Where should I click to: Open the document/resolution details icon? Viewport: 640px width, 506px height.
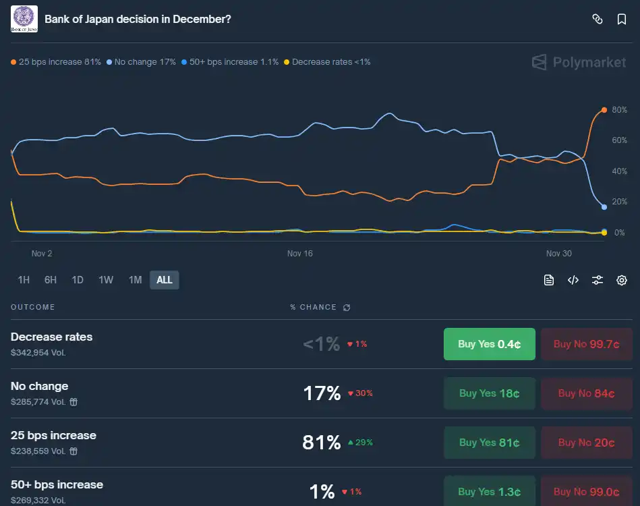pos(549,280)
